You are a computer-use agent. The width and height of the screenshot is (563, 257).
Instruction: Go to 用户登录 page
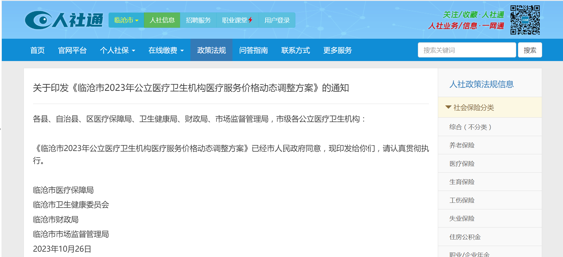pos(277,20)
